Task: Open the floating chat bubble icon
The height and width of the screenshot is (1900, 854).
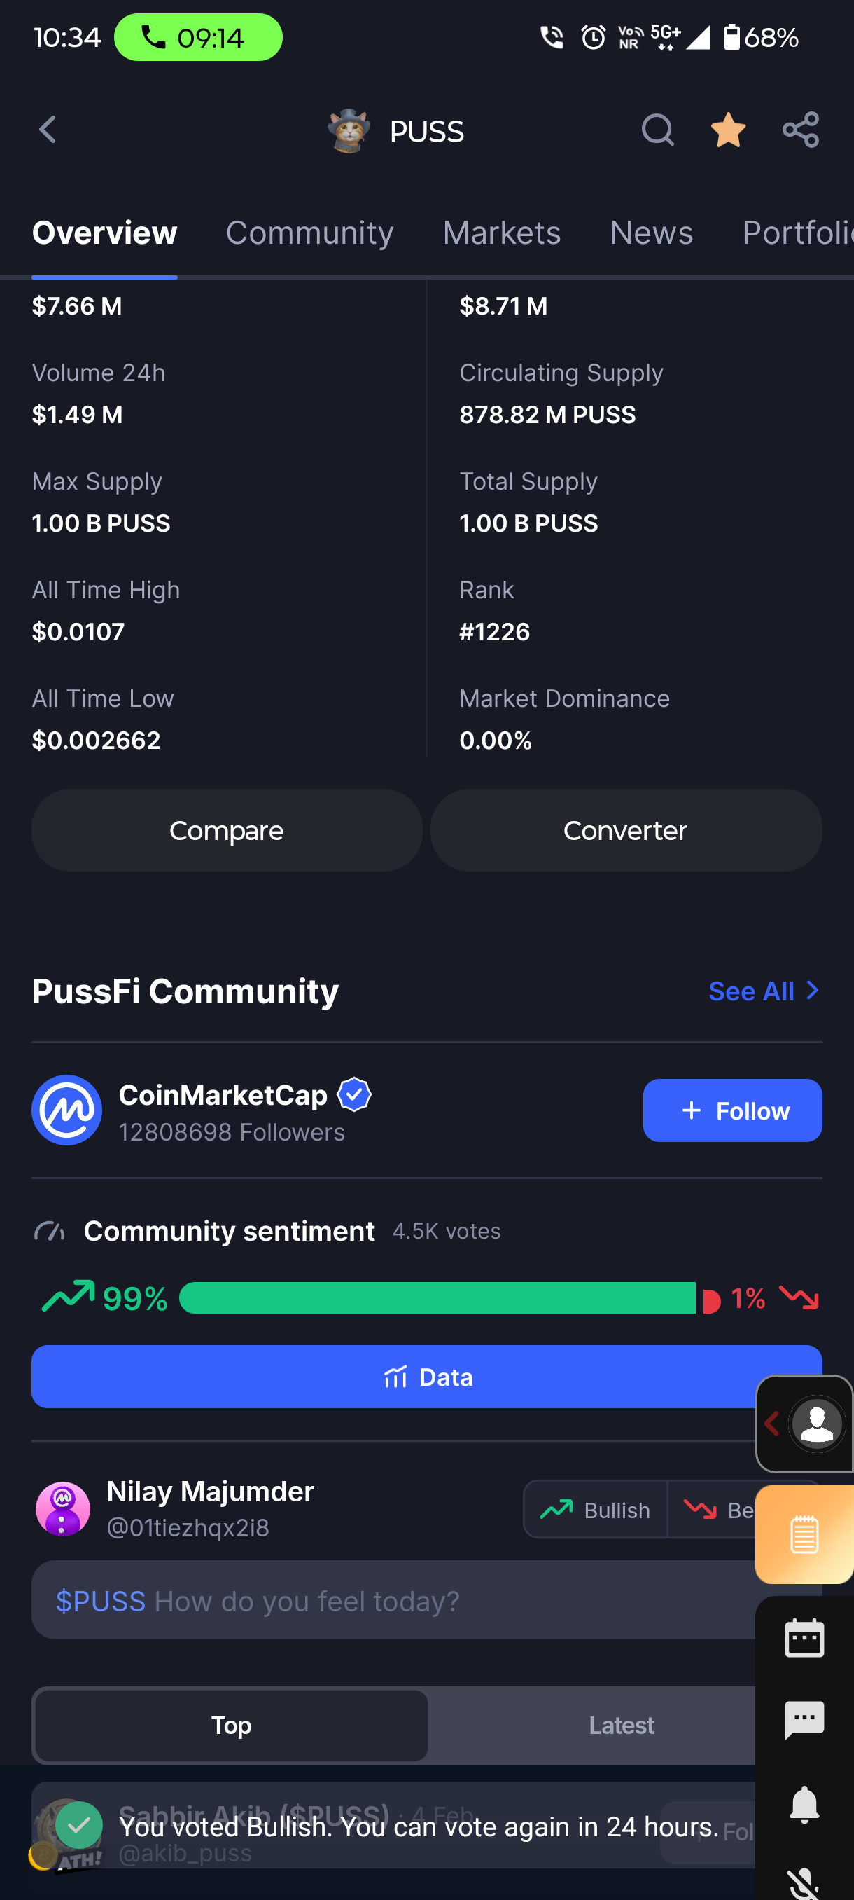Action: (x=804, y=1719)
